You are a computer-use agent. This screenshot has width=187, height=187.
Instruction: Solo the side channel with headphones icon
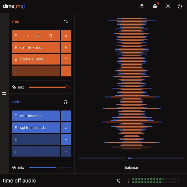[x=66, y=102]
